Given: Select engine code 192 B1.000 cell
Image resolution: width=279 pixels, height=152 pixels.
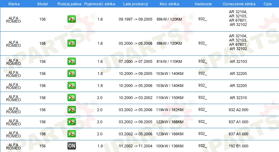Looking at the screenshot, I should 238,146.
